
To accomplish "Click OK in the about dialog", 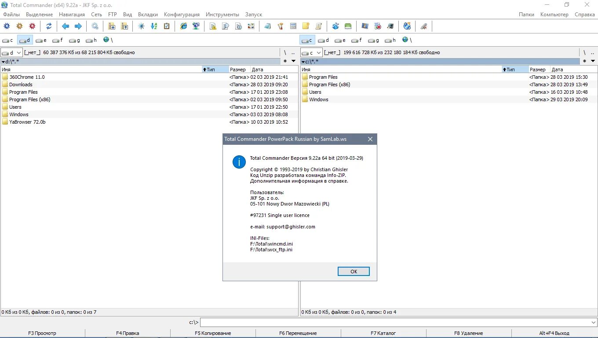I will click(354, 272).
